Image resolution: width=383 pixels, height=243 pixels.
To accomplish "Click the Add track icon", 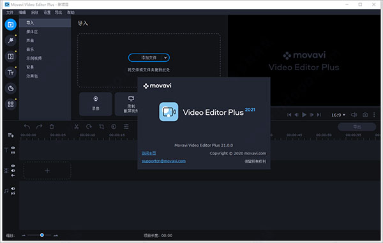I will 10,135.
